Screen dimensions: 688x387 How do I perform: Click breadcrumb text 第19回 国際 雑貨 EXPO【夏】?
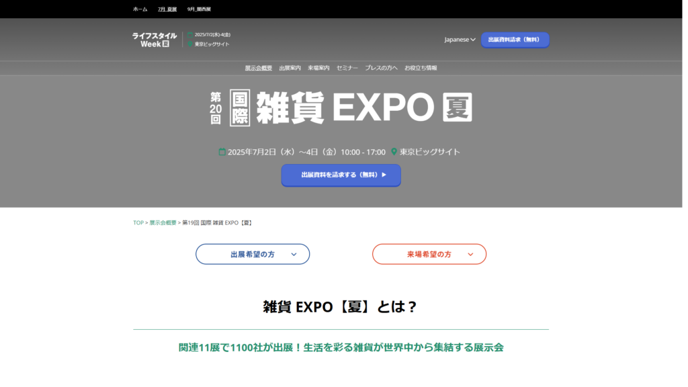[x=218, y=223]
